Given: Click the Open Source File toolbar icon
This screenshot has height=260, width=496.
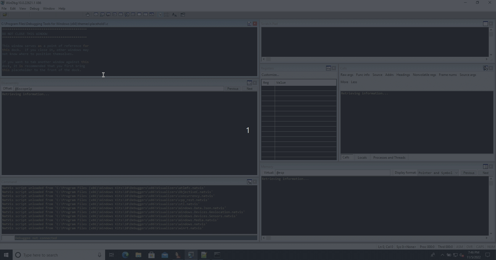Looking at the screenshot, I should pos(5,15).
